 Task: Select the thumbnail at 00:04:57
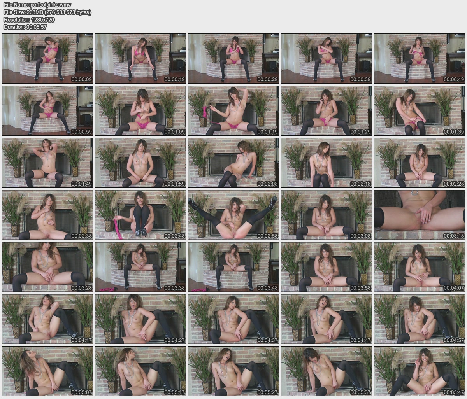(420, 319)
